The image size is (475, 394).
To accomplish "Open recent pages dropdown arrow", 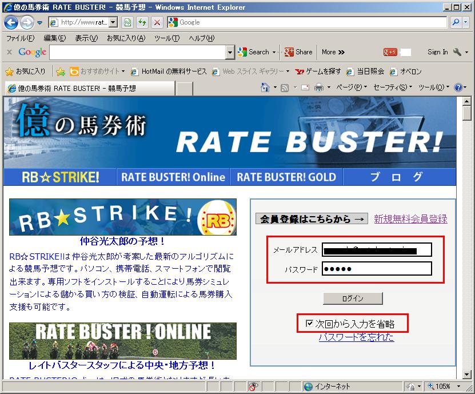I will (x=39, y=22).
